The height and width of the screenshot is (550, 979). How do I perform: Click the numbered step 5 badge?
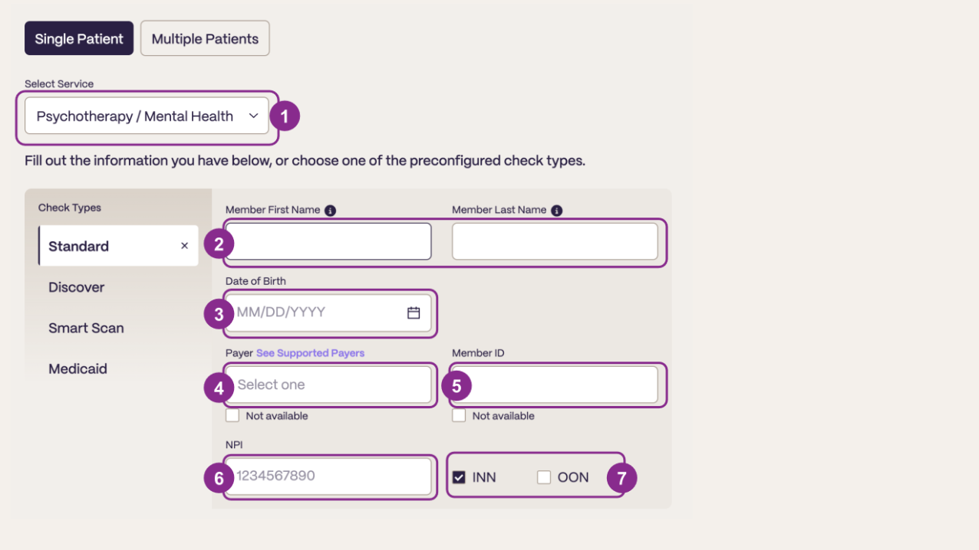[x=457, y=387]
